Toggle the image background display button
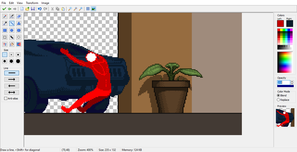 point(93,9)
